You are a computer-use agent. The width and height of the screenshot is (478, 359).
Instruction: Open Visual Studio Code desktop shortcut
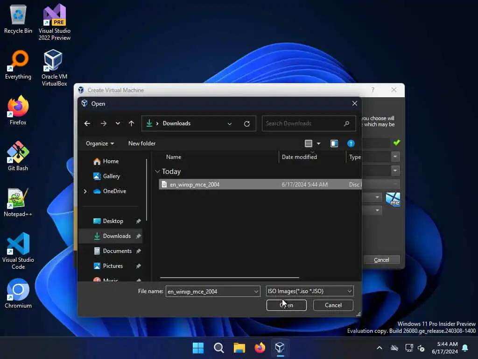pos(18,251)
